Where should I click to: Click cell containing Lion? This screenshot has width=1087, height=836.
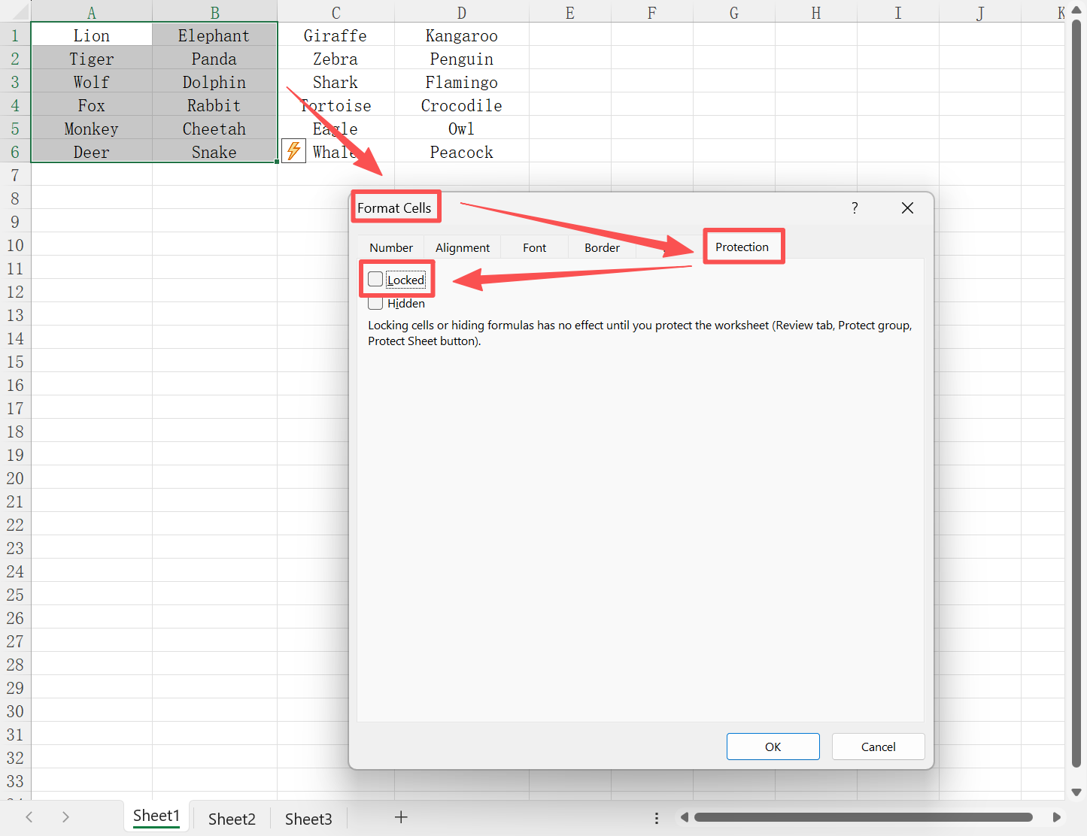point(91,35)
